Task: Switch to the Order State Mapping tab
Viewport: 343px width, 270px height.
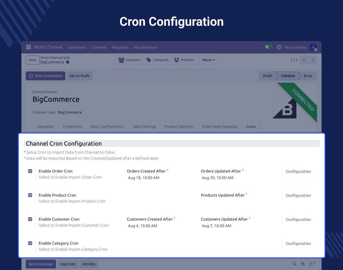Action: tap(219, 127)
